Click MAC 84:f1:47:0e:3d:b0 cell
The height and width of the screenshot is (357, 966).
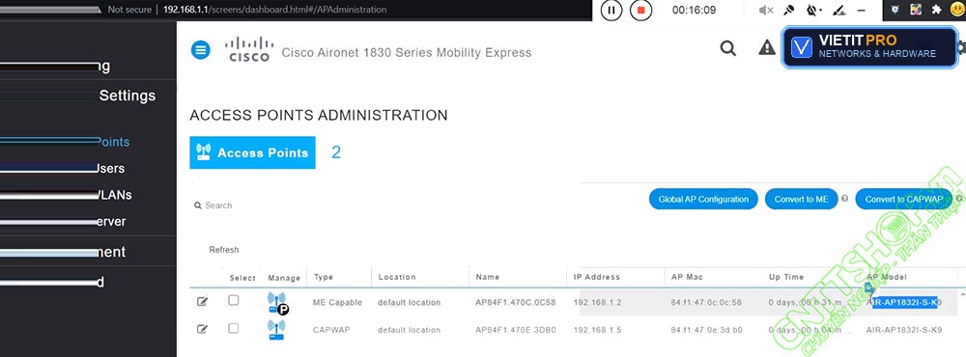(x=707, y=330)
